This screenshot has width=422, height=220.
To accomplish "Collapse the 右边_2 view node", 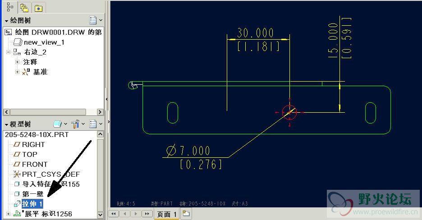I will point(9,52).
